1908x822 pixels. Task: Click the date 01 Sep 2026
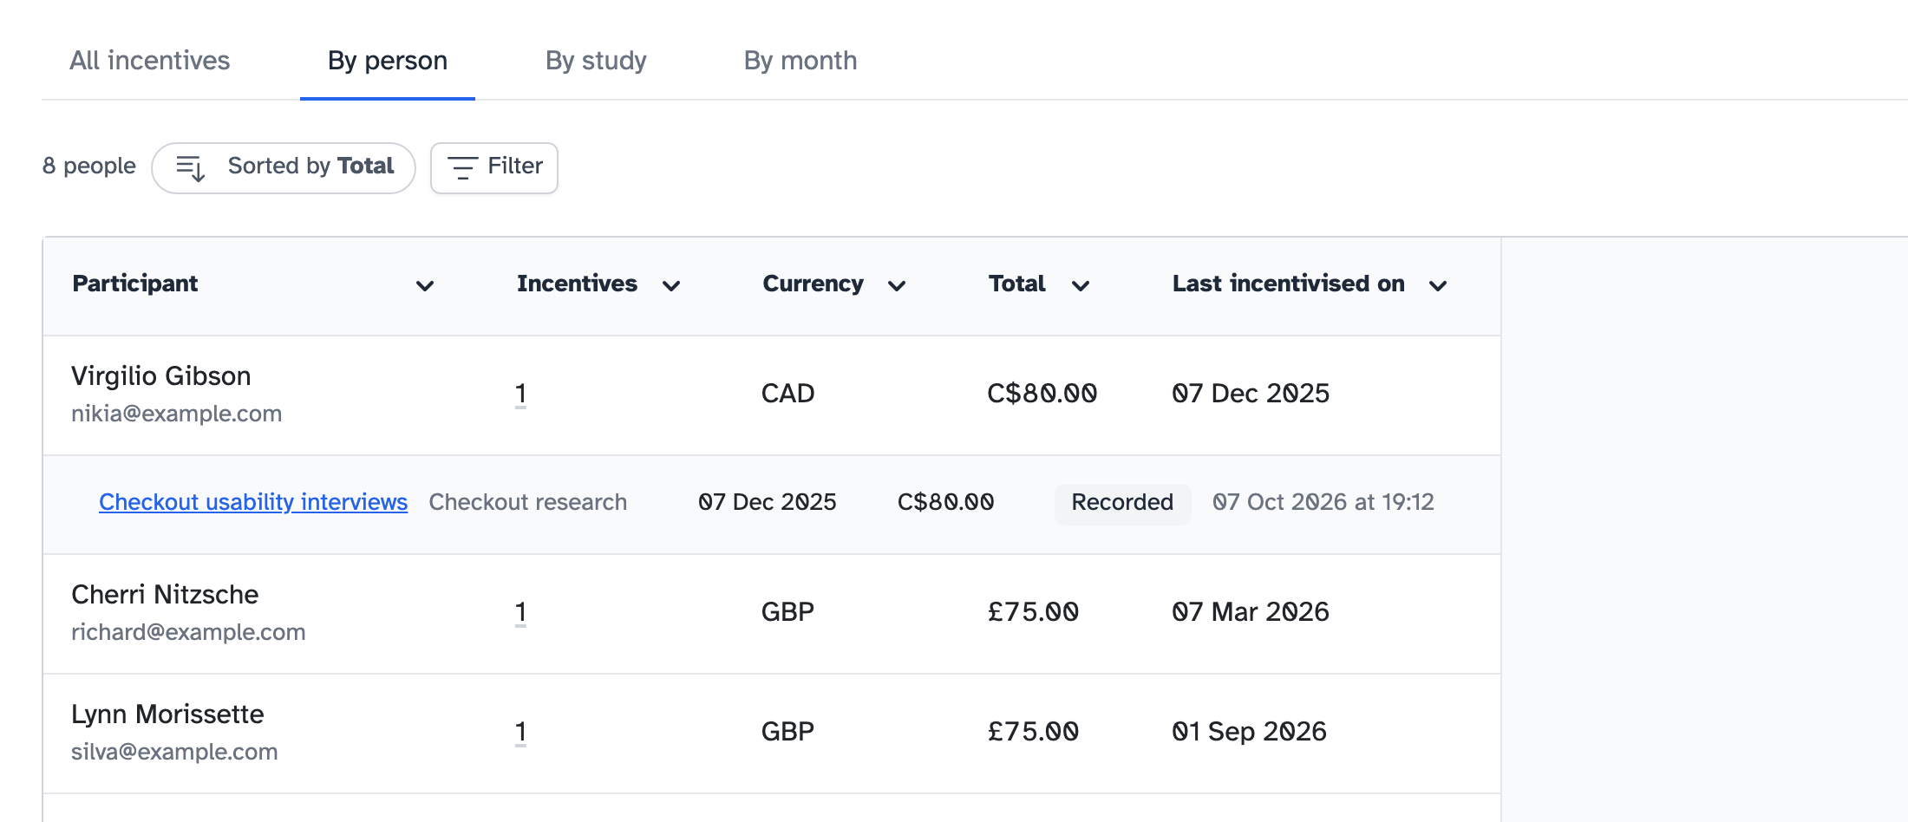click(x=1249, y=732)
